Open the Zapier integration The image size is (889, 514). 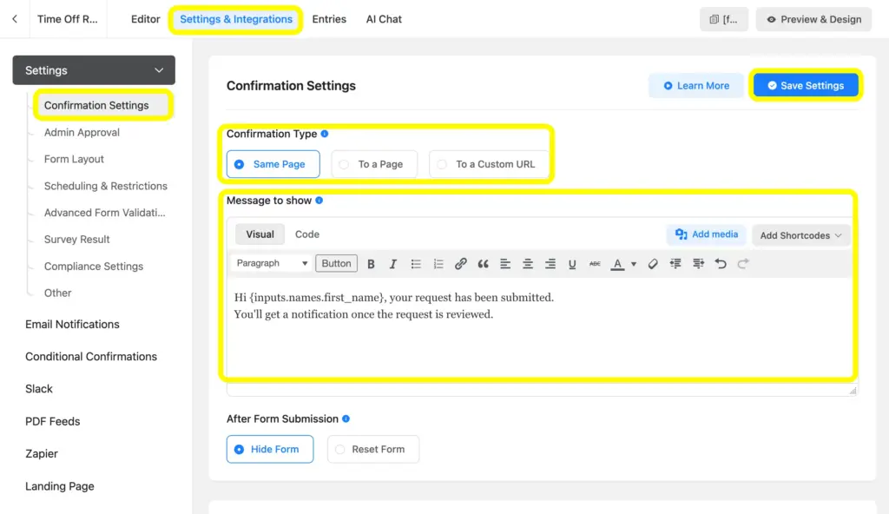click(42, 453)
